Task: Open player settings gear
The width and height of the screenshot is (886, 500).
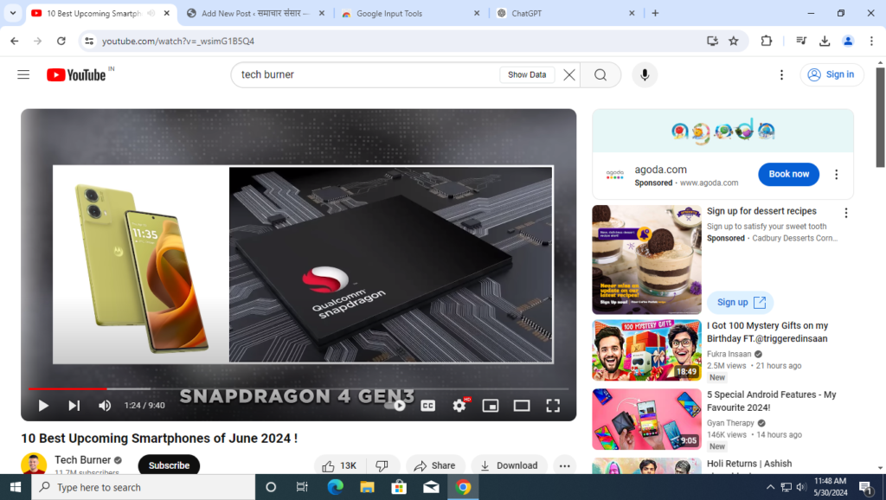Action: (459, 406)
